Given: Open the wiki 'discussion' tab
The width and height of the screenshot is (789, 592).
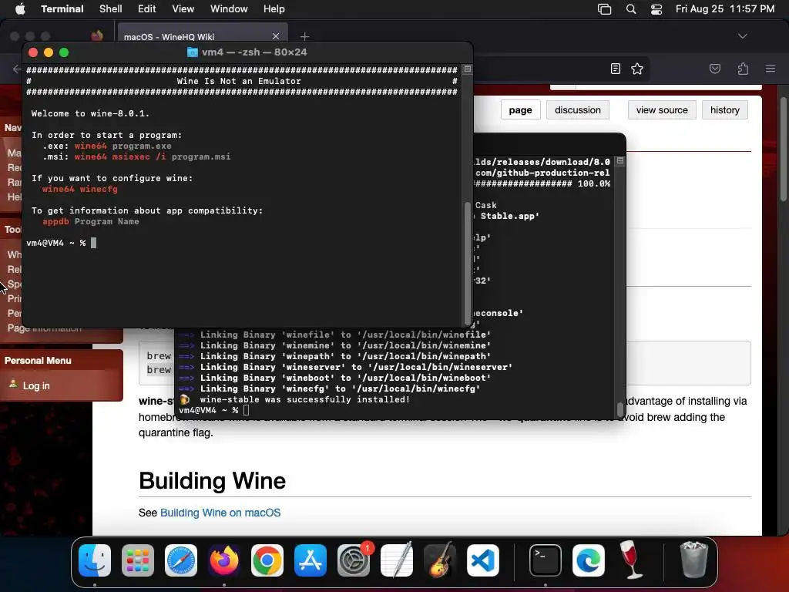Looking at the screenshot, I should (578, 110).
